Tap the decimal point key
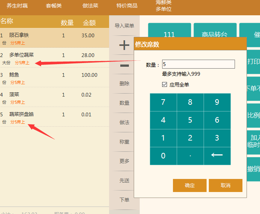 click(190, 156)
